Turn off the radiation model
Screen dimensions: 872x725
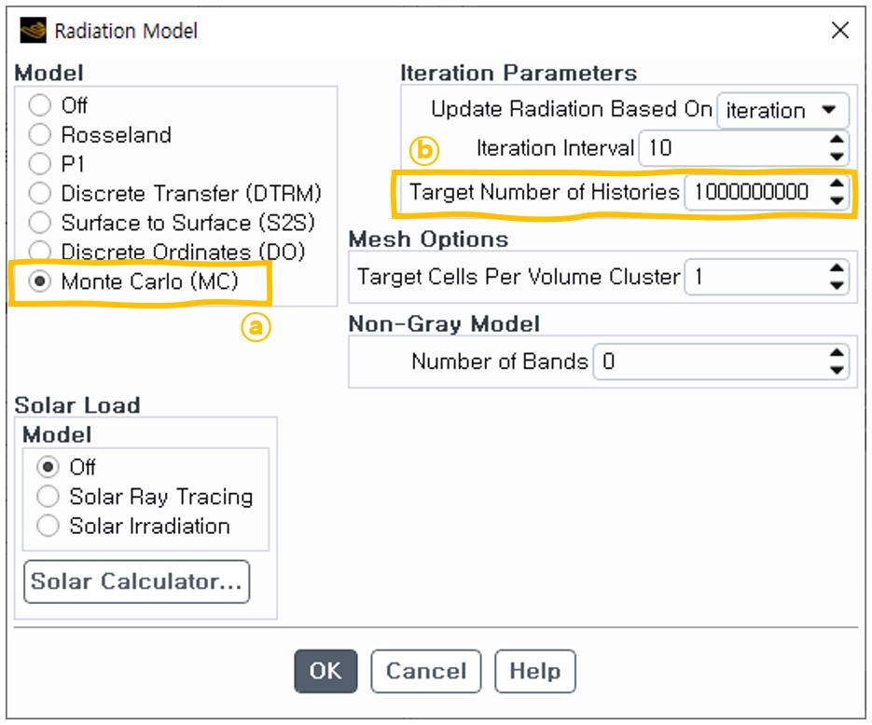(41, 105)
